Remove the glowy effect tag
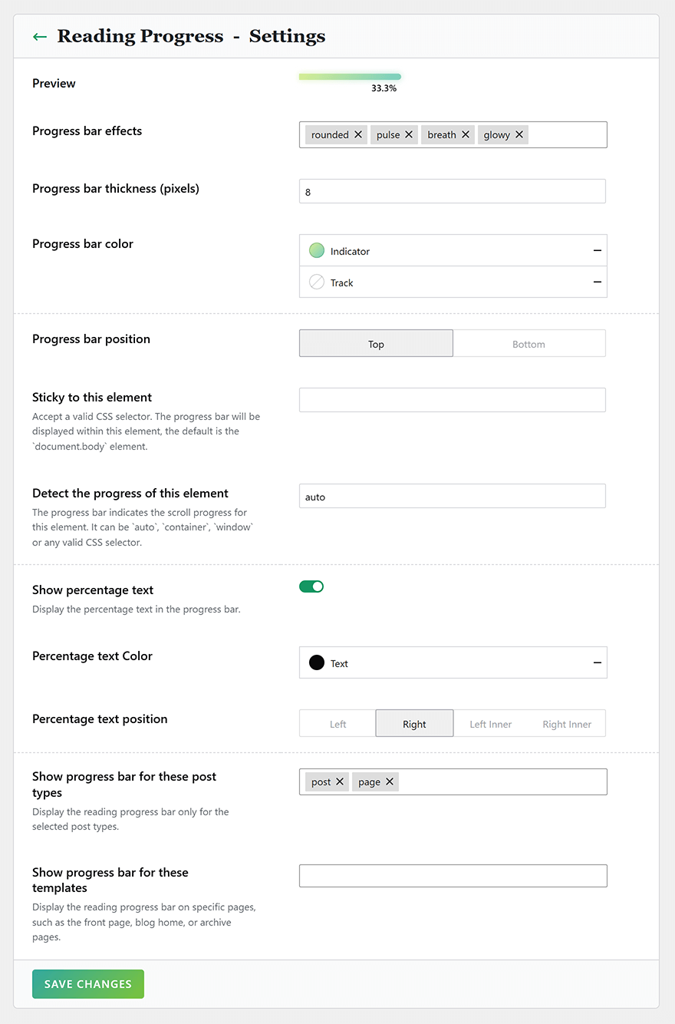The image size is (675, 1024). (x=519, y=134)
